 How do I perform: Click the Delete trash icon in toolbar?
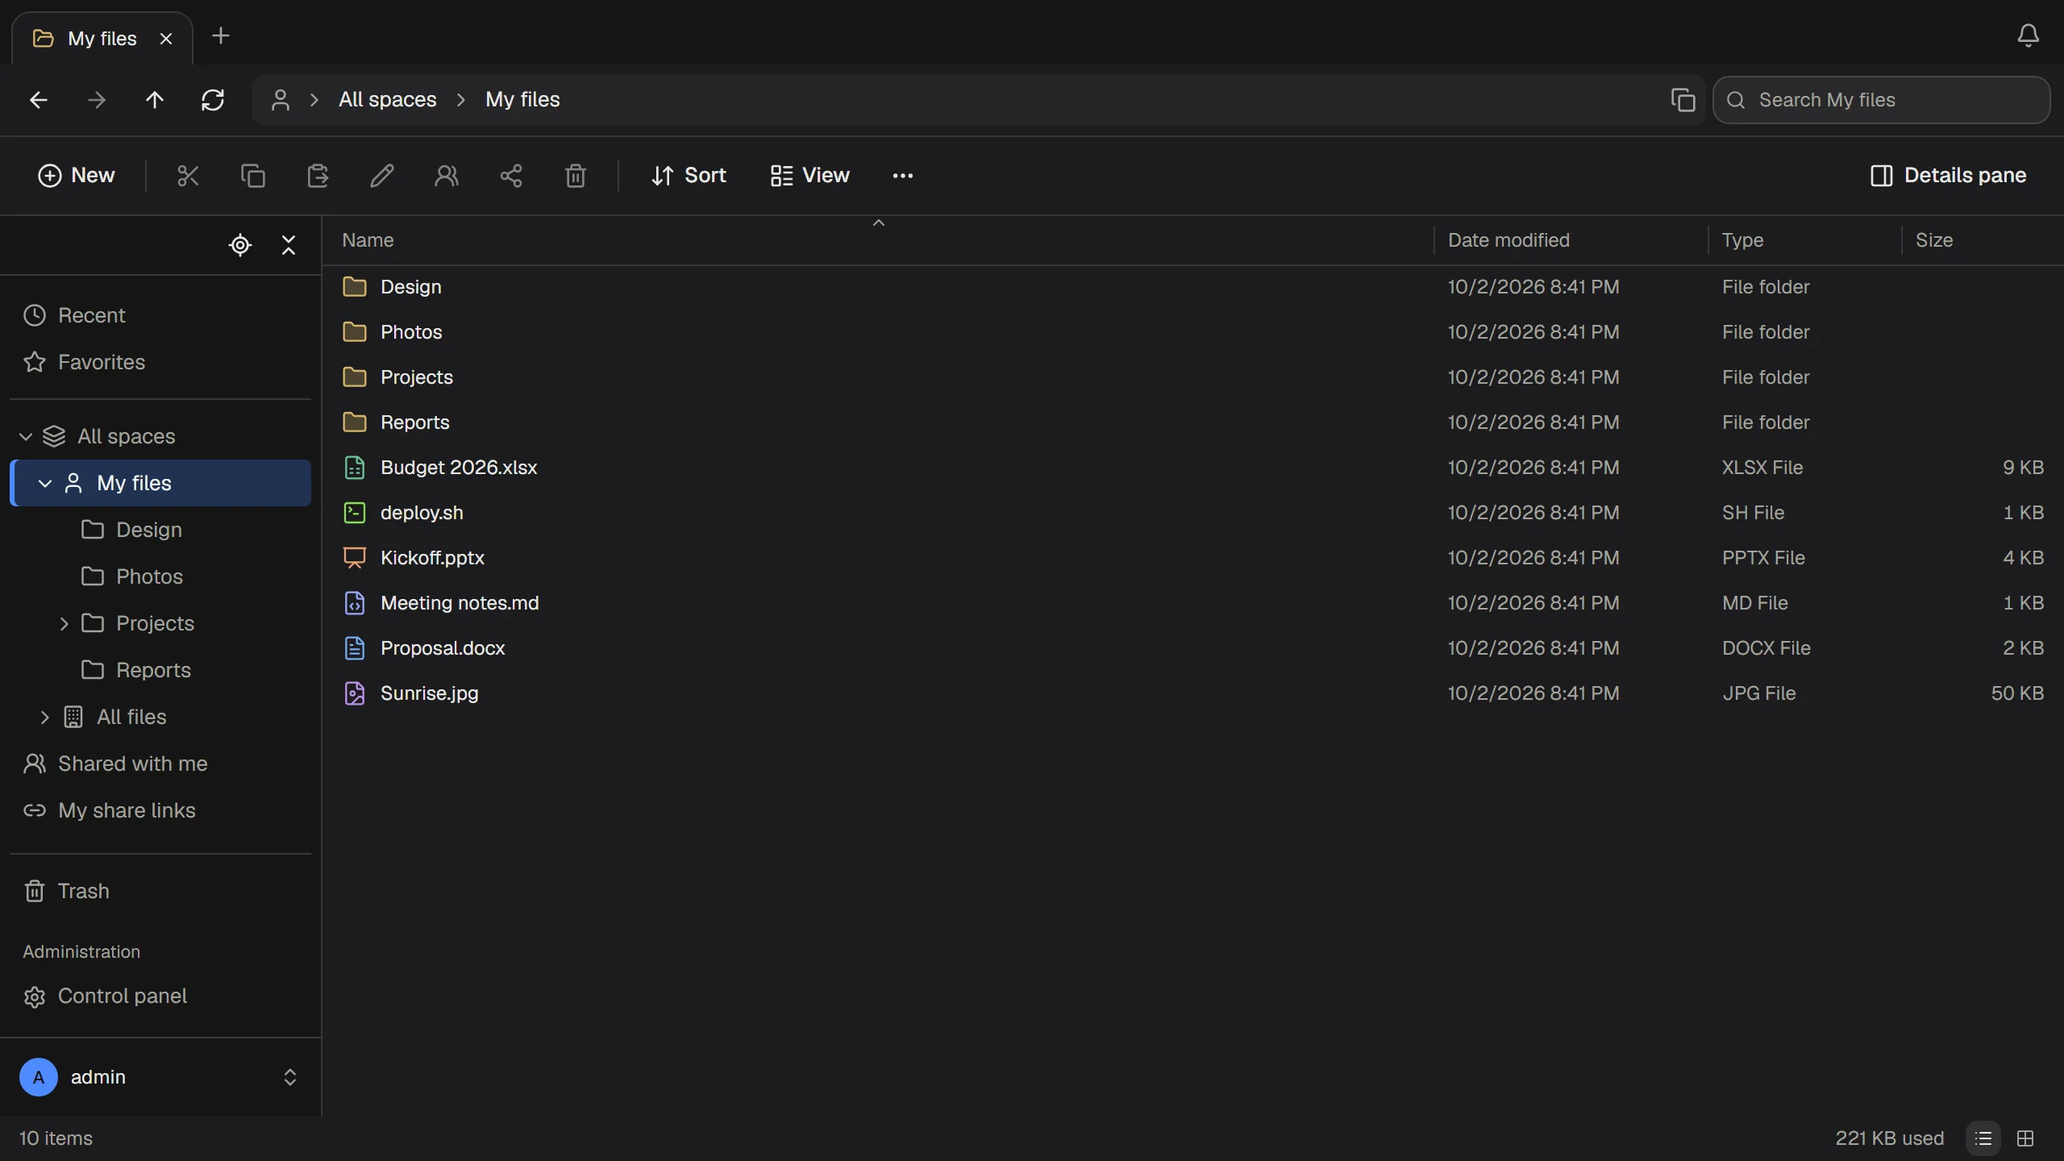pyautogui.click(x=576, y=176)
